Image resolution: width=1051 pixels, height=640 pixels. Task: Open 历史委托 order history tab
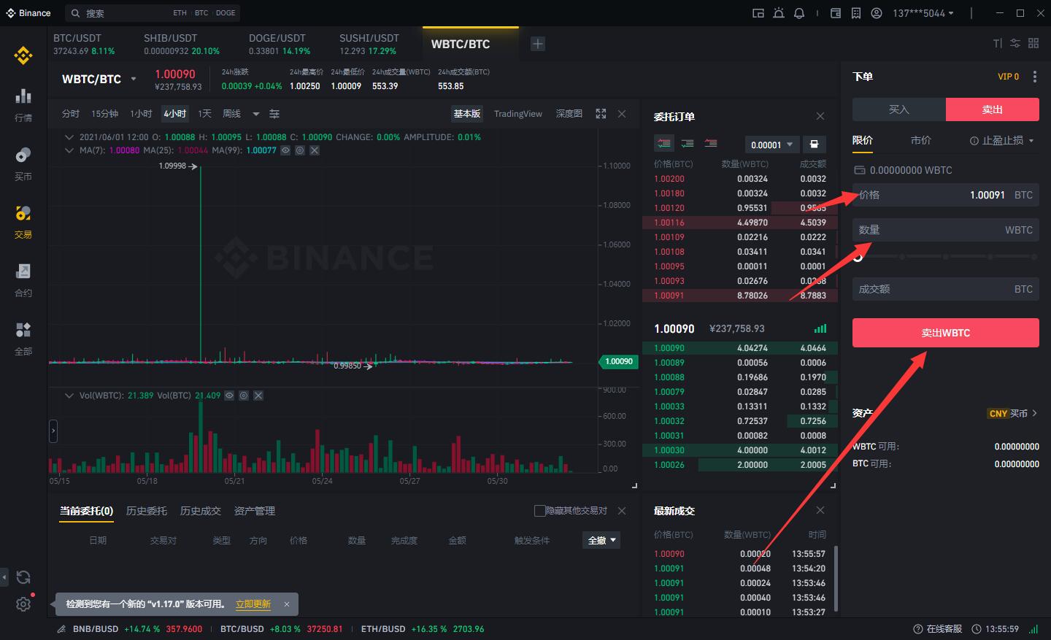point(147,511)
